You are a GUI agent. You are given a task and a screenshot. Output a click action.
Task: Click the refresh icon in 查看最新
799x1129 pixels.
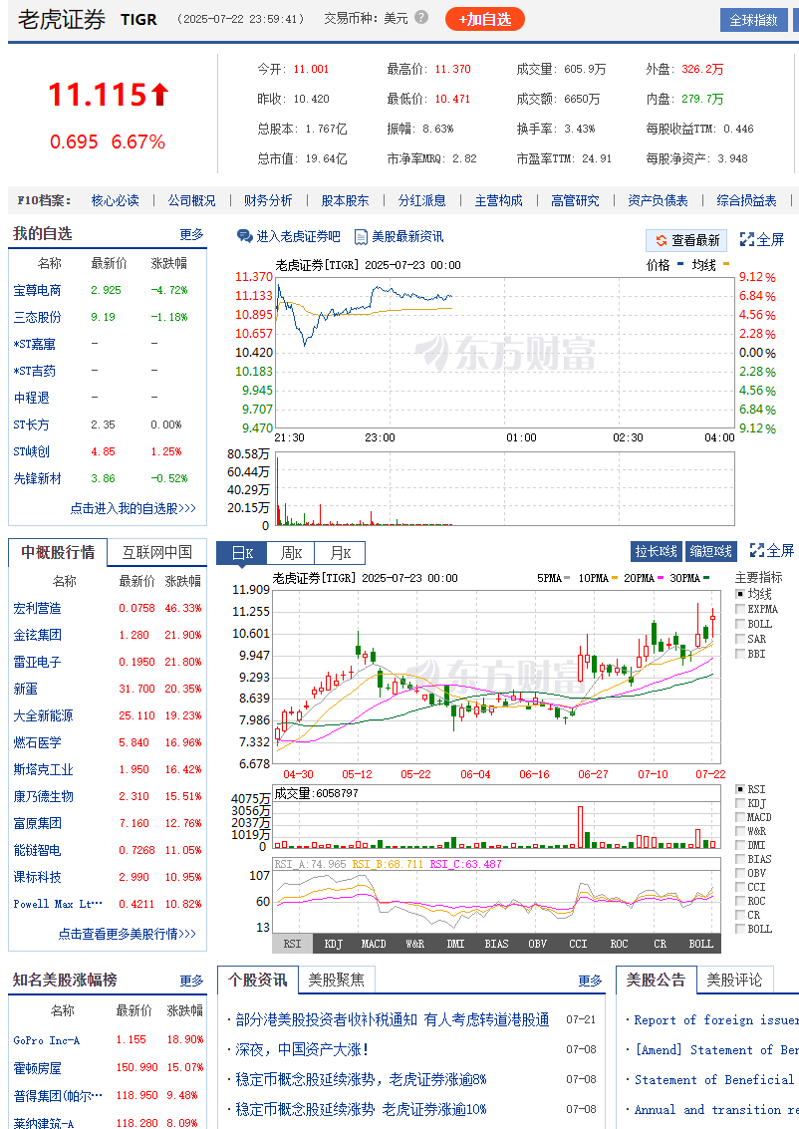click(661, 240)
